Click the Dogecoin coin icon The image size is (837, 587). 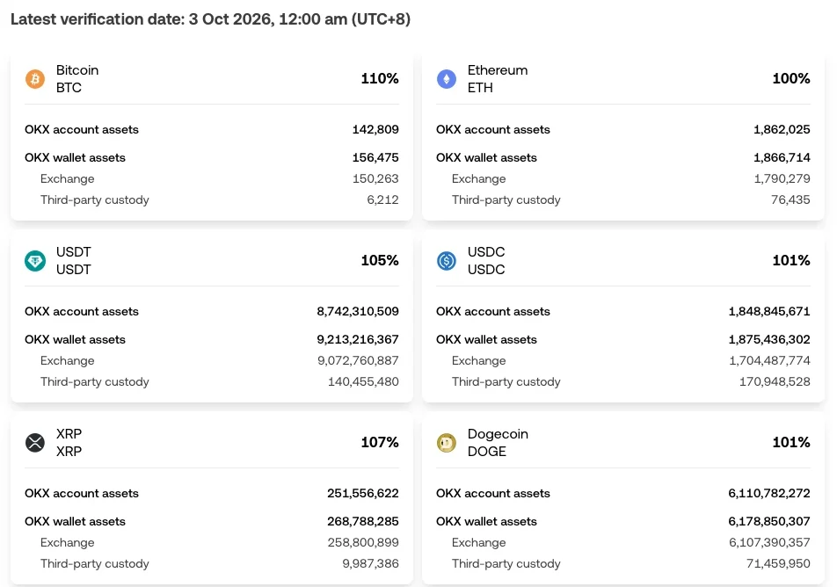click(x=447, y=442)
